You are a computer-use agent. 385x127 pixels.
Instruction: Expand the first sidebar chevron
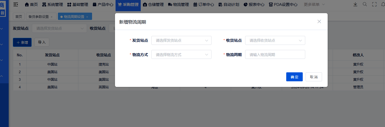(x=1, y=29)
